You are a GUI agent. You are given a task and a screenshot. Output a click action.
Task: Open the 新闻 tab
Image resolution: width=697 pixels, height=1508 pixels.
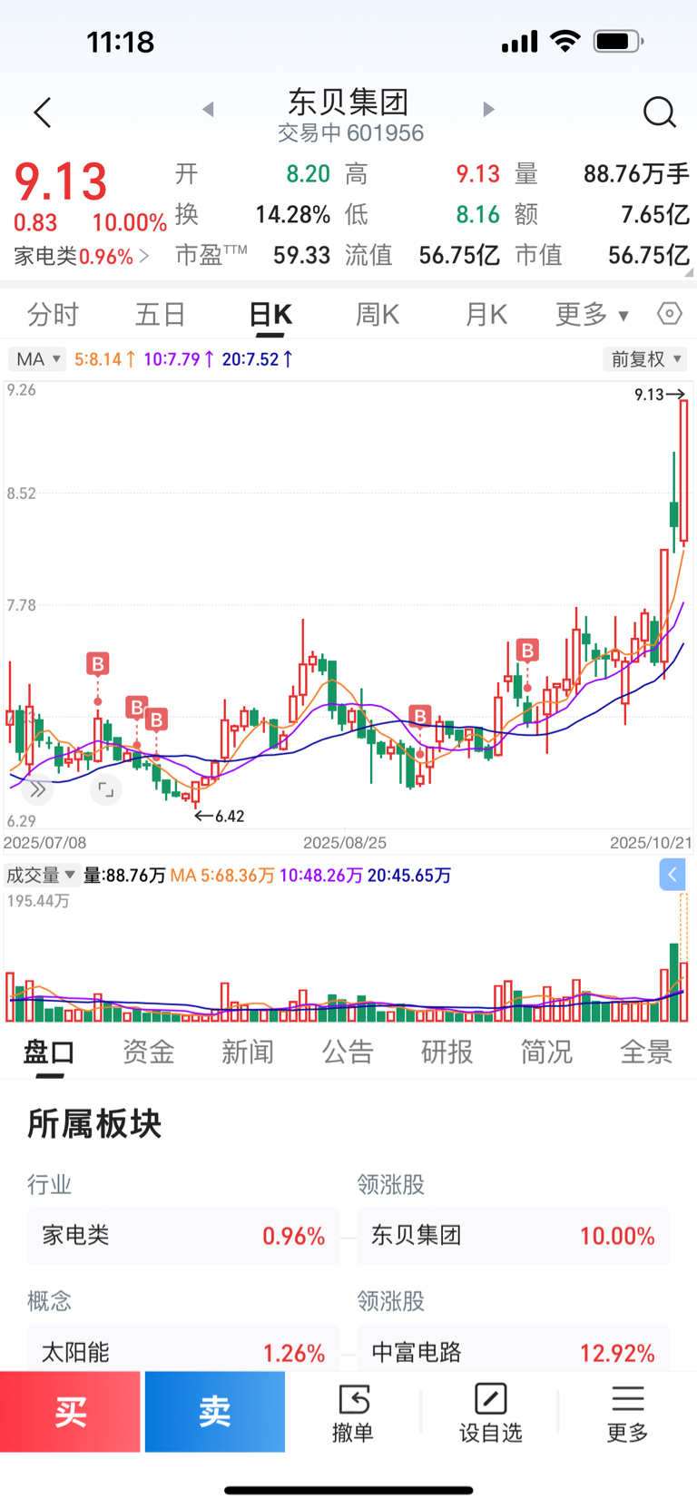click(248, 1053)
